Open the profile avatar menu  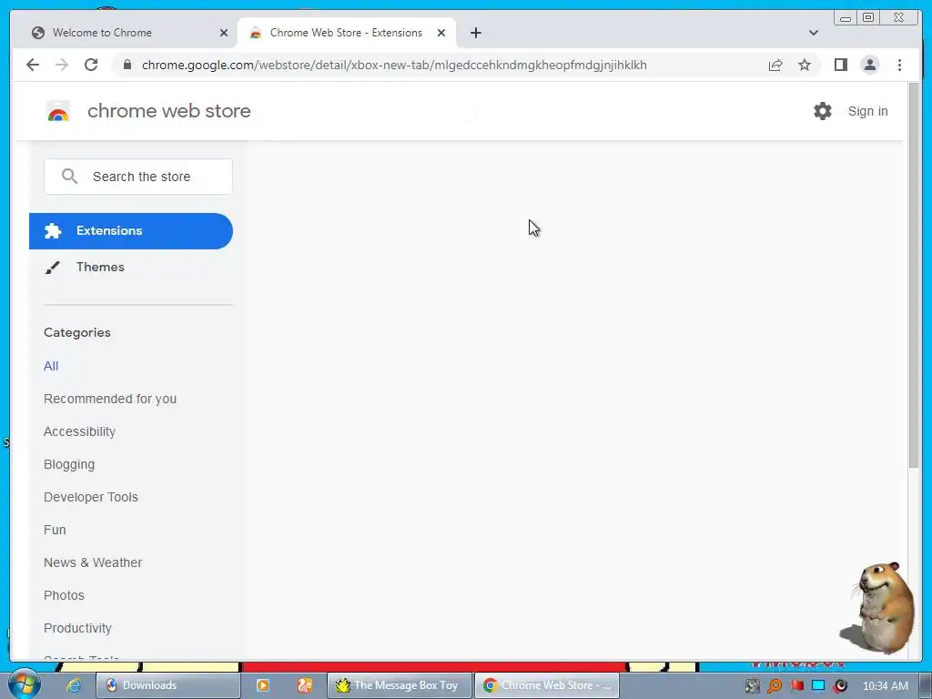click(869, 65)
